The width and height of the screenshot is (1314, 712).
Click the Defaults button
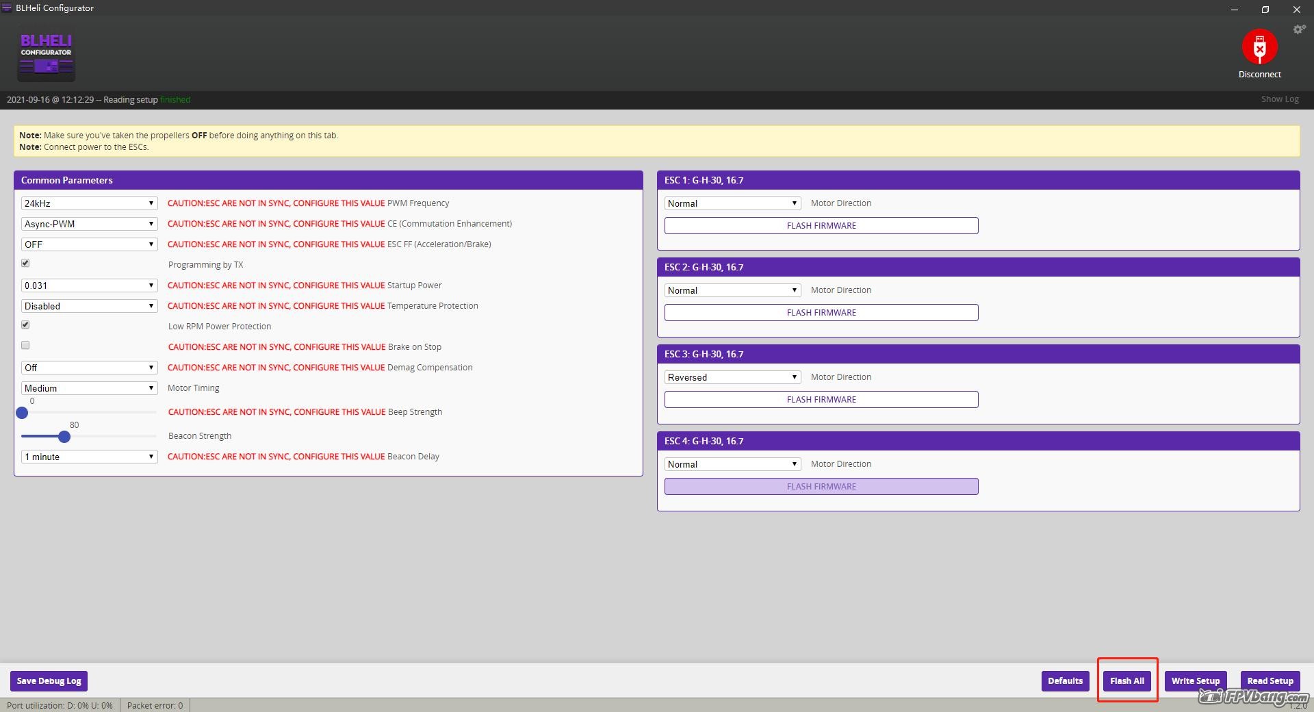tap(1066, 681)
